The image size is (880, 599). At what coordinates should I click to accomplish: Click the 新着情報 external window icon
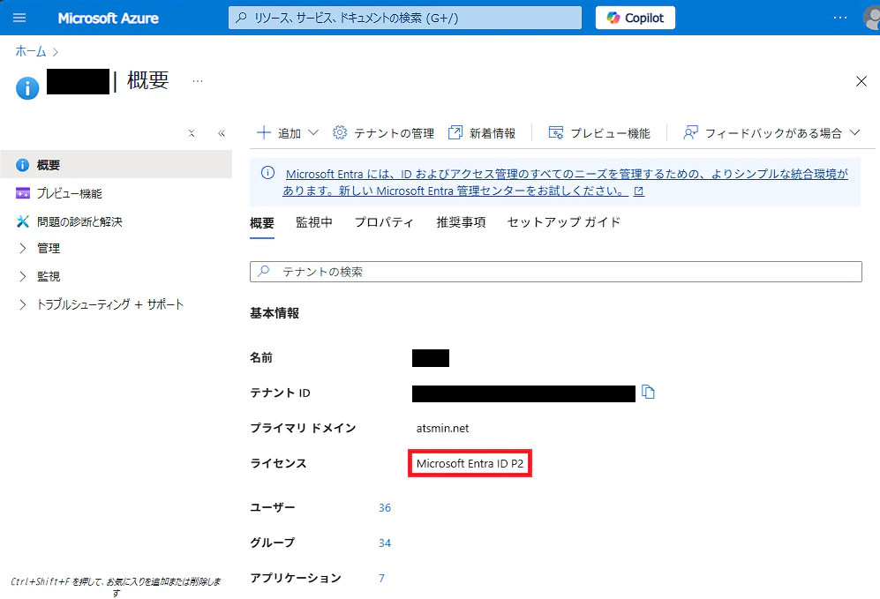click(455, 132)
